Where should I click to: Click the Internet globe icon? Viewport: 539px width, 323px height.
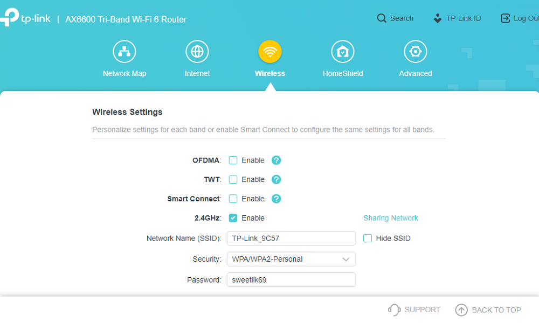click(x=197, y=52)
